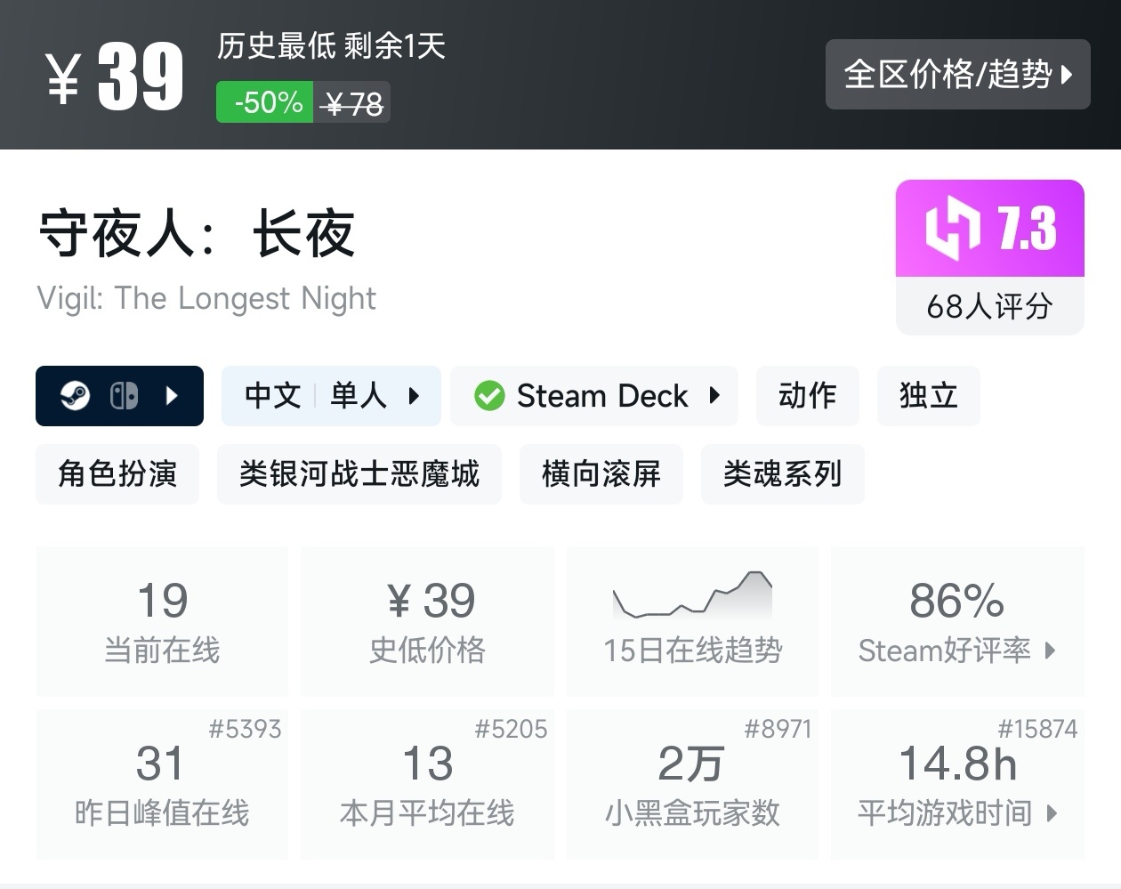Click the green Steam Deck verified checkmark
The image size is (1121, 889).
(x=489, y=396)
